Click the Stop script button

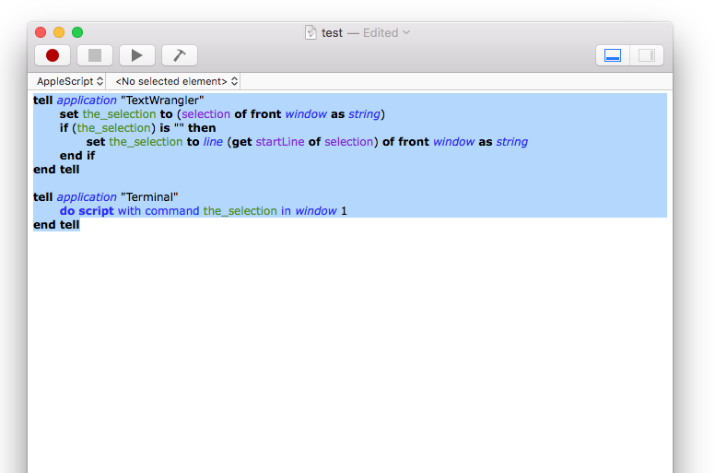(95, 55)
